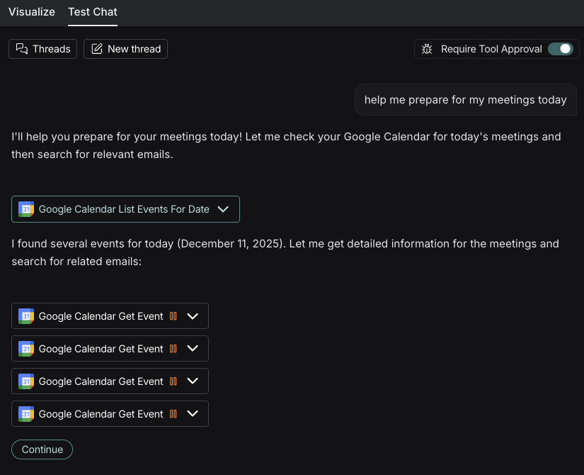
Task: Expand the first Google Calendar Get Event card
Action: (x=193, y=315)
